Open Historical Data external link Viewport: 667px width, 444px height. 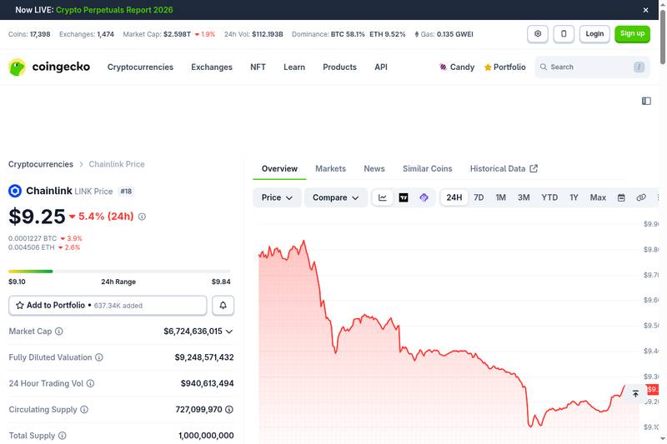point(504,168)
